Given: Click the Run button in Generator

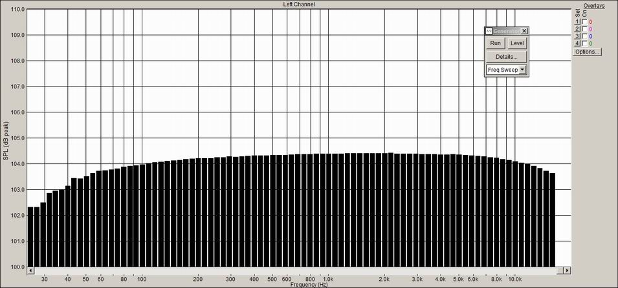Looking at the screenshot, I should coord(496,43).
